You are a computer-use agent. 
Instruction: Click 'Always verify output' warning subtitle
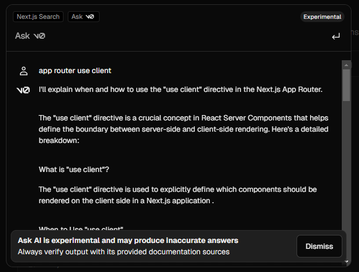coord(124,252)
